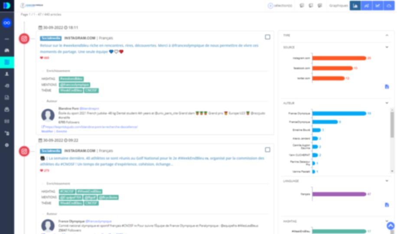Image resolution: width=397 pixels, height=234 pixels.
Task: Open the user profile icon in the sidebar
Action: coord(7,74)
